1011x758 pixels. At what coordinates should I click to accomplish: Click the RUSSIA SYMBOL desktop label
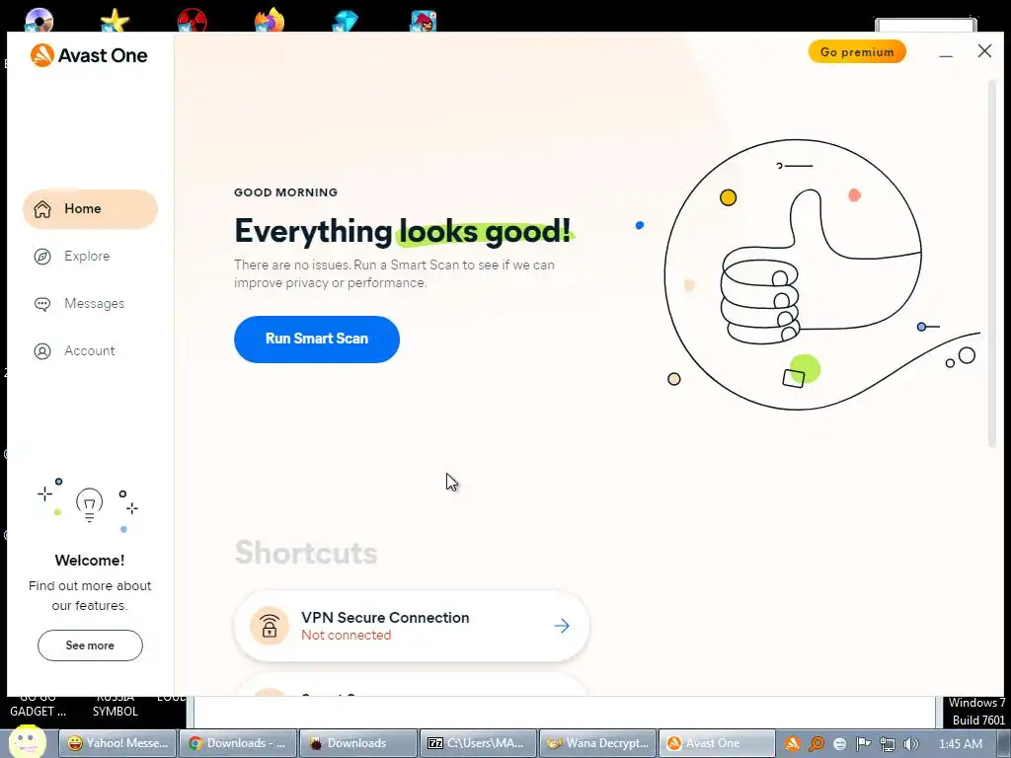tap(115, 706)
